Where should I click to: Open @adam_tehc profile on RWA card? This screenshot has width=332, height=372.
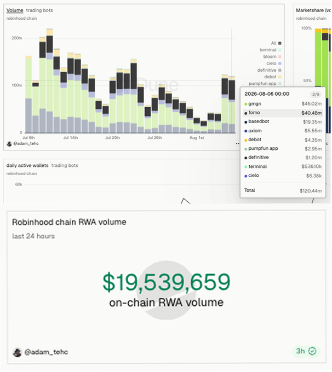coord(46,352)
